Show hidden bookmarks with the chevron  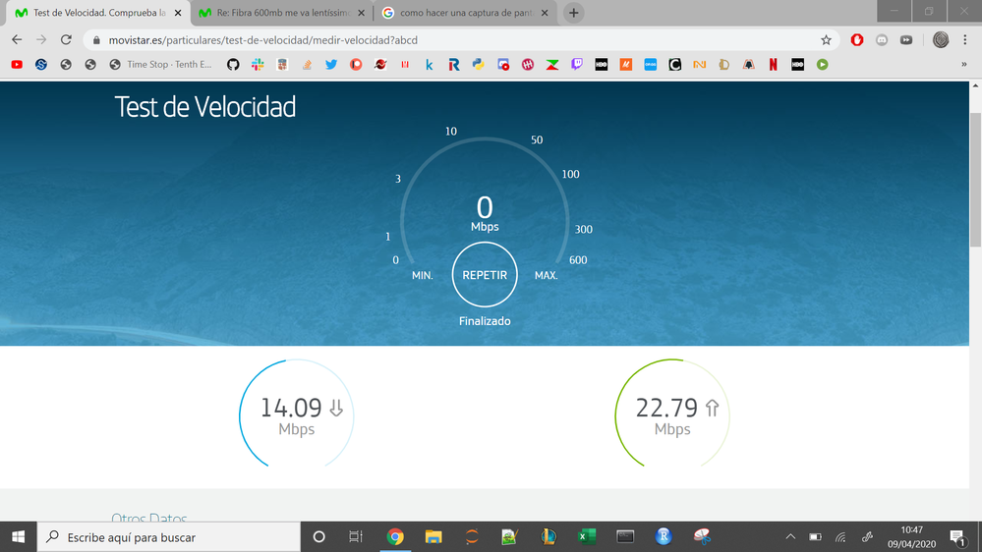[964, 65]
